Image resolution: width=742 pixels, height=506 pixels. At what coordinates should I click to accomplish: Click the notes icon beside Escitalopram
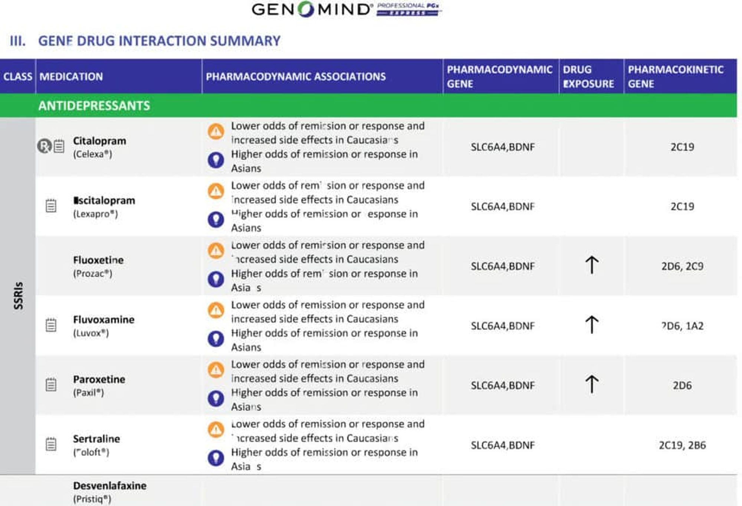coord(51,206)
